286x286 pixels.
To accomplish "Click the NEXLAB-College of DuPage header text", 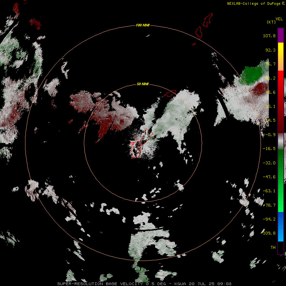I will [256, 3].
